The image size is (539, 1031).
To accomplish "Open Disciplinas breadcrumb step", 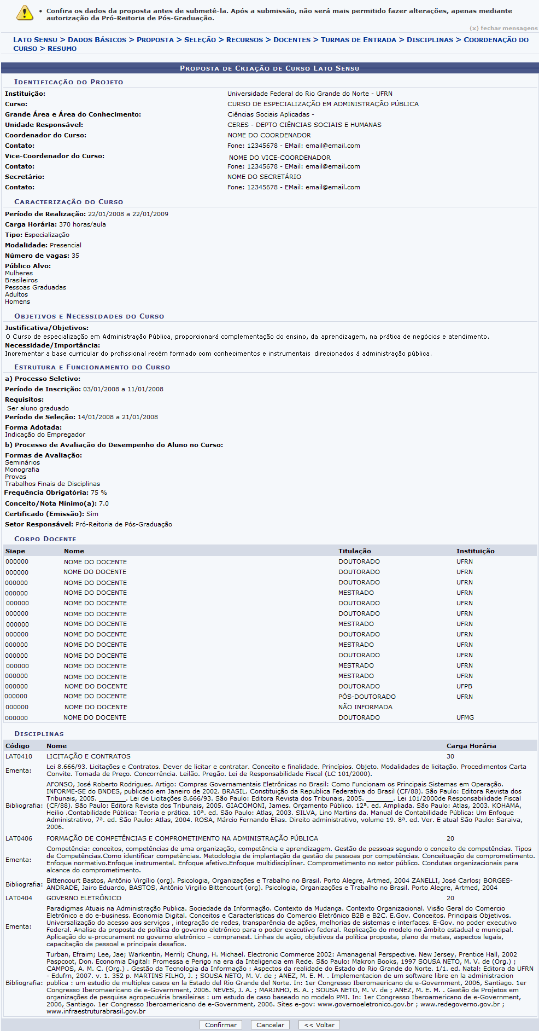I will pos(430,40).
